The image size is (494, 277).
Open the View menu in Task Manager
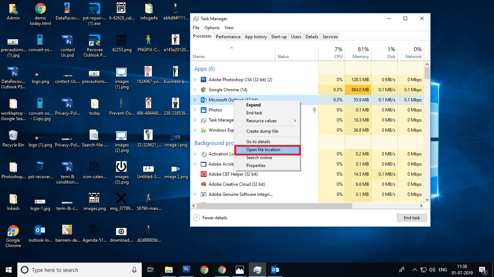[229, 28]
